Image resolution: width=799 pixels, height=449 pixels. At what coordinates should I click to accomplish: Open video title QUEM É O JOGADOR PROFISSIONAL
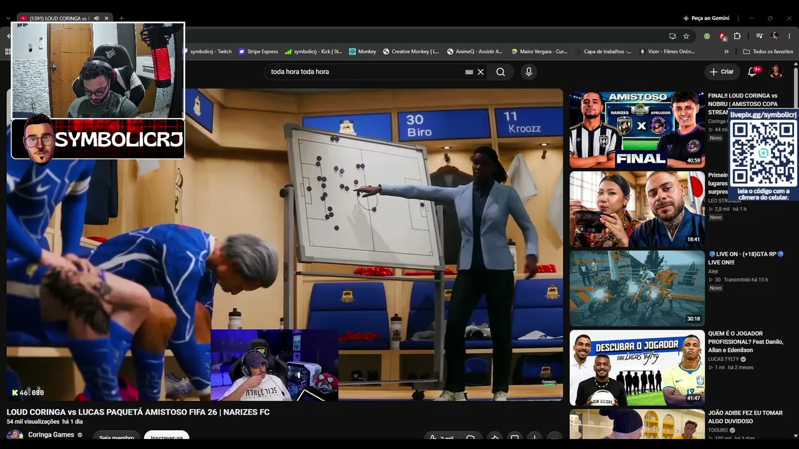click(745, 342)
